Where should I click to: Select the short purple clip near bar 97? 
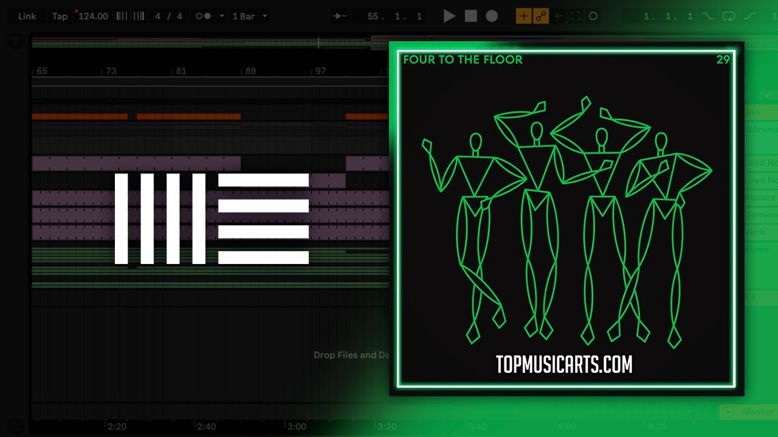click(x=327, y=180)
